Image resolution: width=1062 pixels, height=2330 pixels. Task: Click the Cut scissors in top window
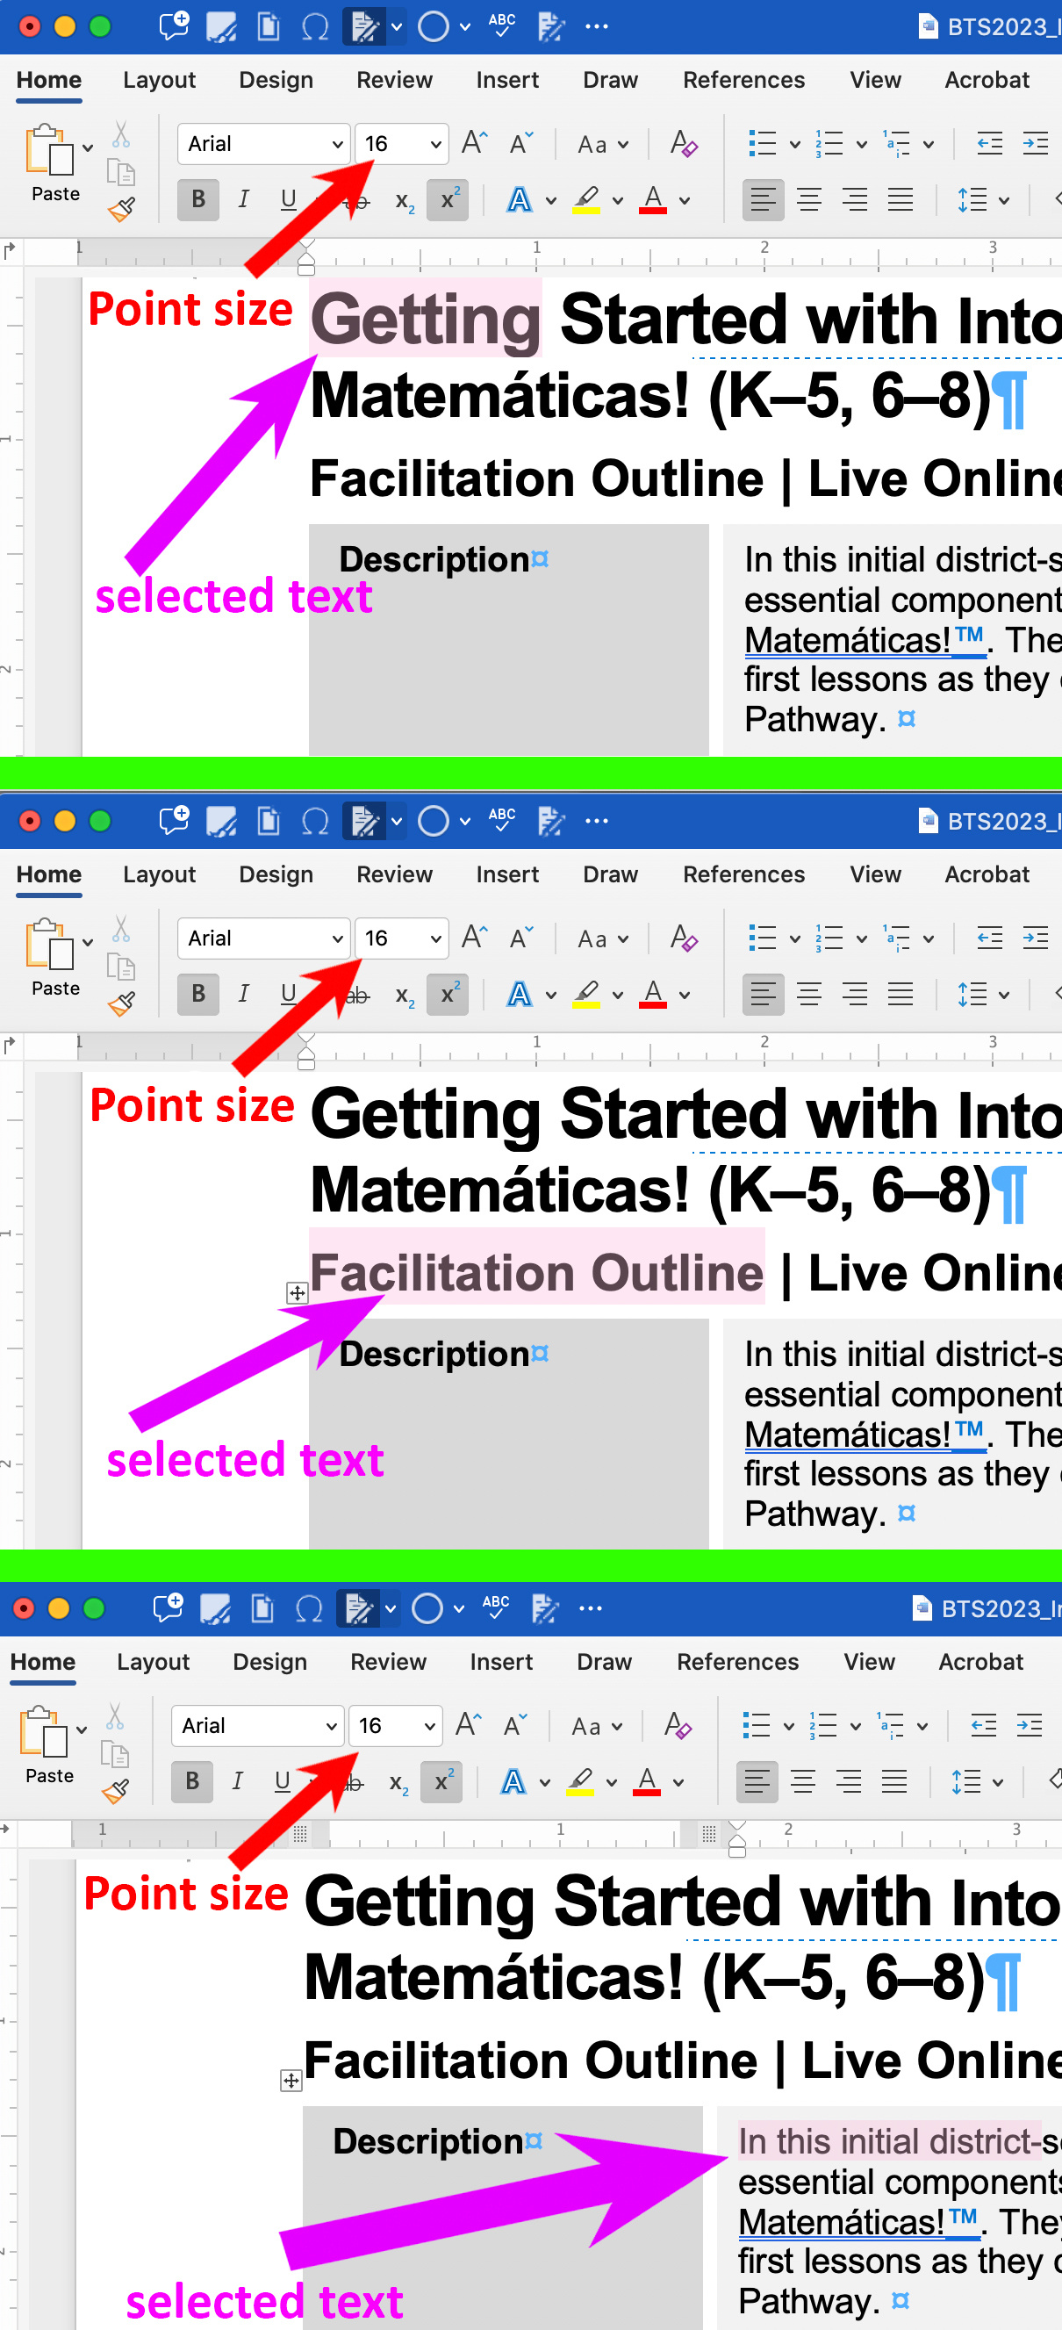pos(121,133)
